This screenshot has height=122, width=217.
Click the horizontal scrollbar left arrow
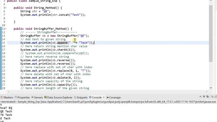coord(8,91)
